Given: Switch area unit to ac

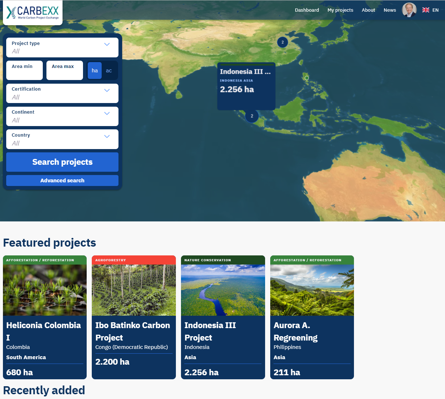Looking at the screenshot, I should pos(109,71).
